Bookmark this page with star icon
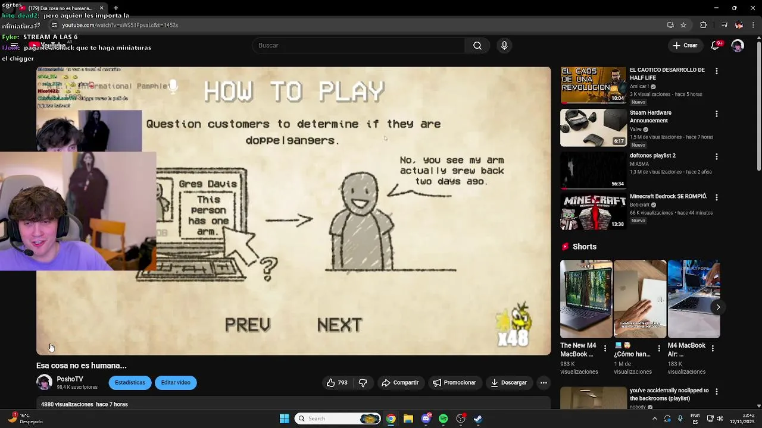 (x=683, y=25)
